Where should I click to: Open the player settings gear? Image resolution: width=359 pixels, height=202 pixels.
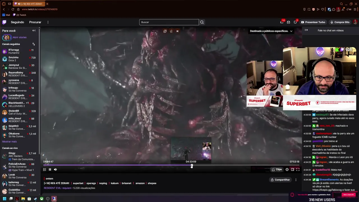click(x=287, y=169)
